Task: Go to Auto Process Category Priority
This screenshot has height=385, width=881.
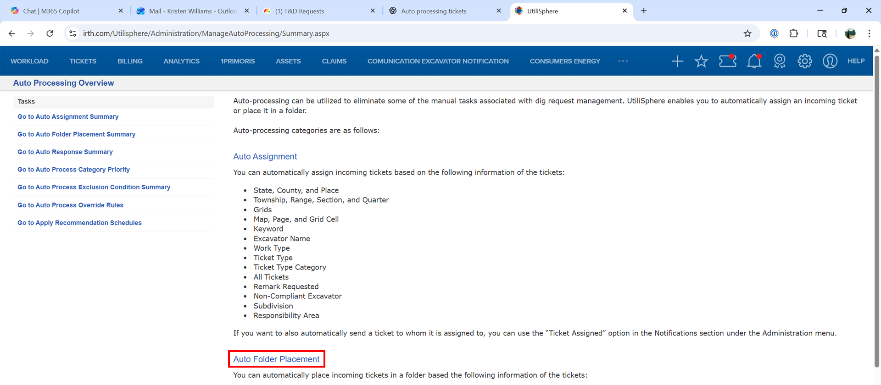Action: pos(73,170)
